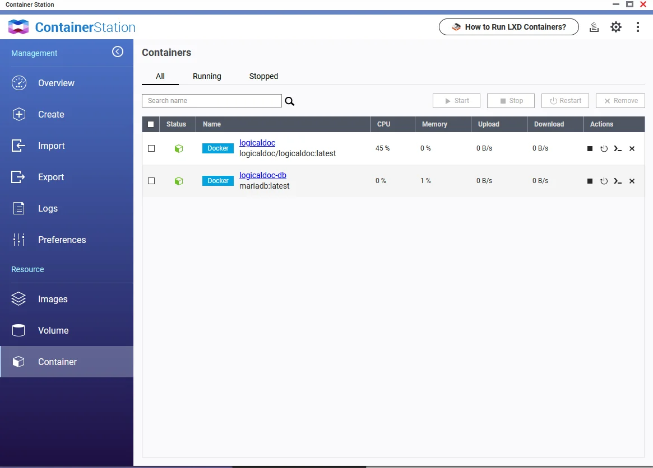Stop the logicaldoc container via its square icon

(590, 148)
